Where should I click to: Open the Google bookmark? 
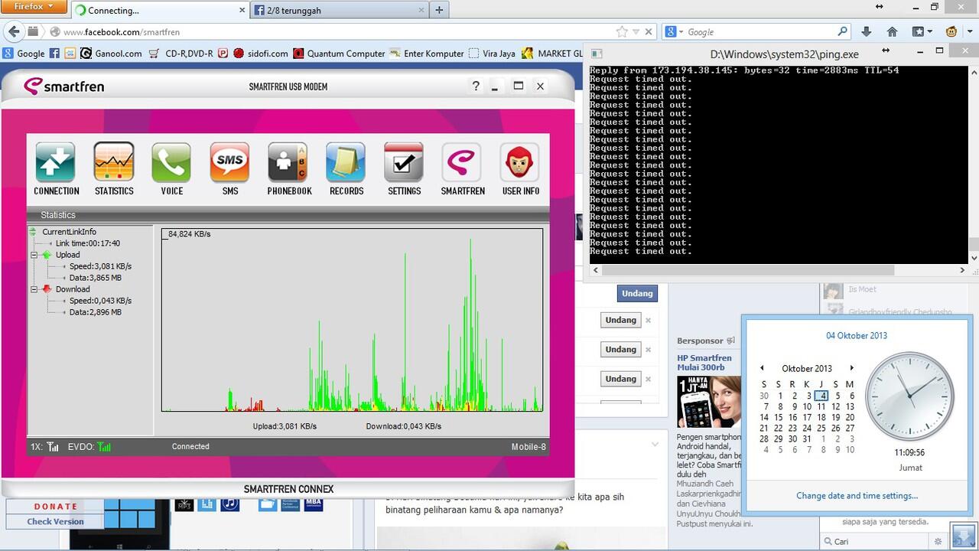24,54
